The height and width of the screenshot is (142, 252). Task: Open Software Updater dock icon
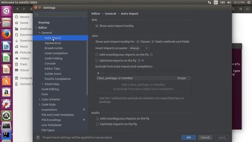coord(6,116)
